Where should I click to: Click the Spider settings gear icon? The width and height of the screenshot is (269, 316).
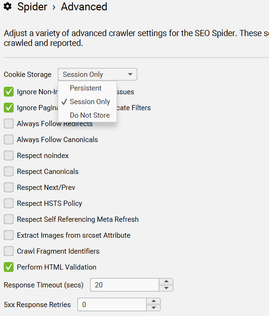point(7,7)
